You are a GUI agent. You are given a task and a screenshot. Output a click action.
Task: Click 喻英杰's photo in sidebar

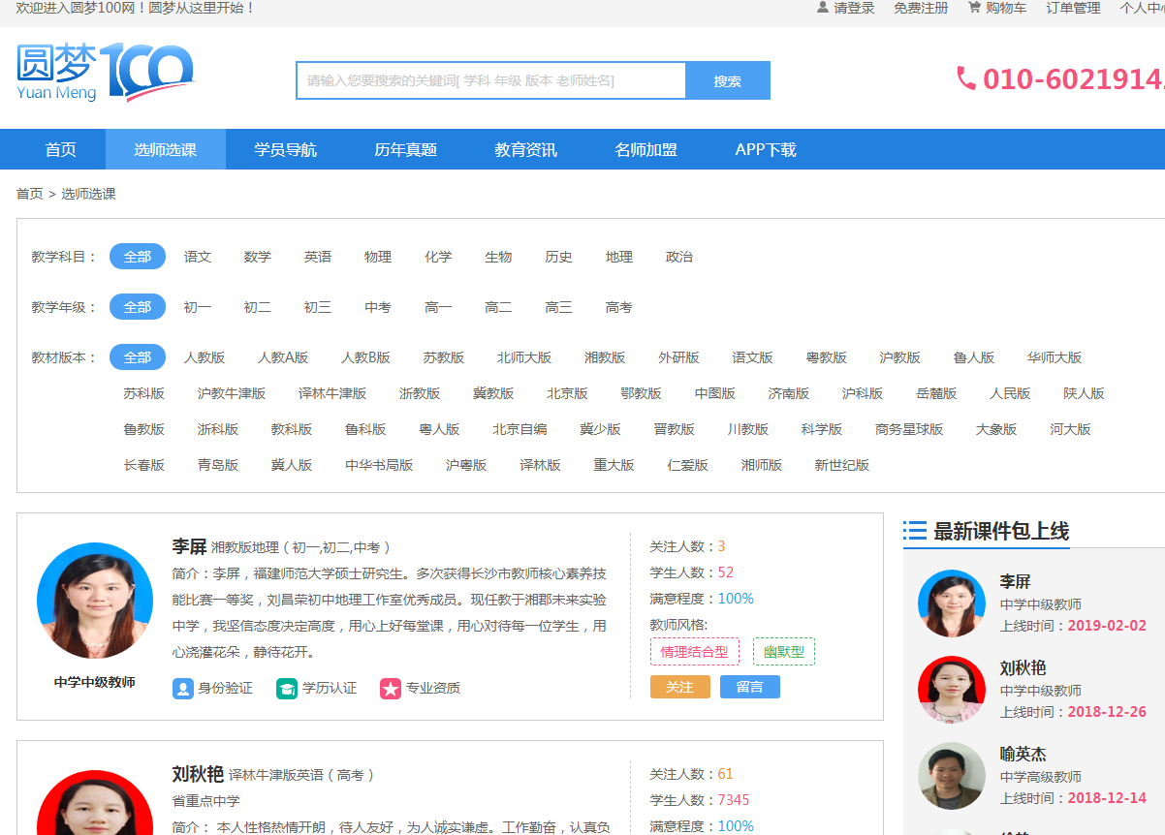click(x=952, y=776)
